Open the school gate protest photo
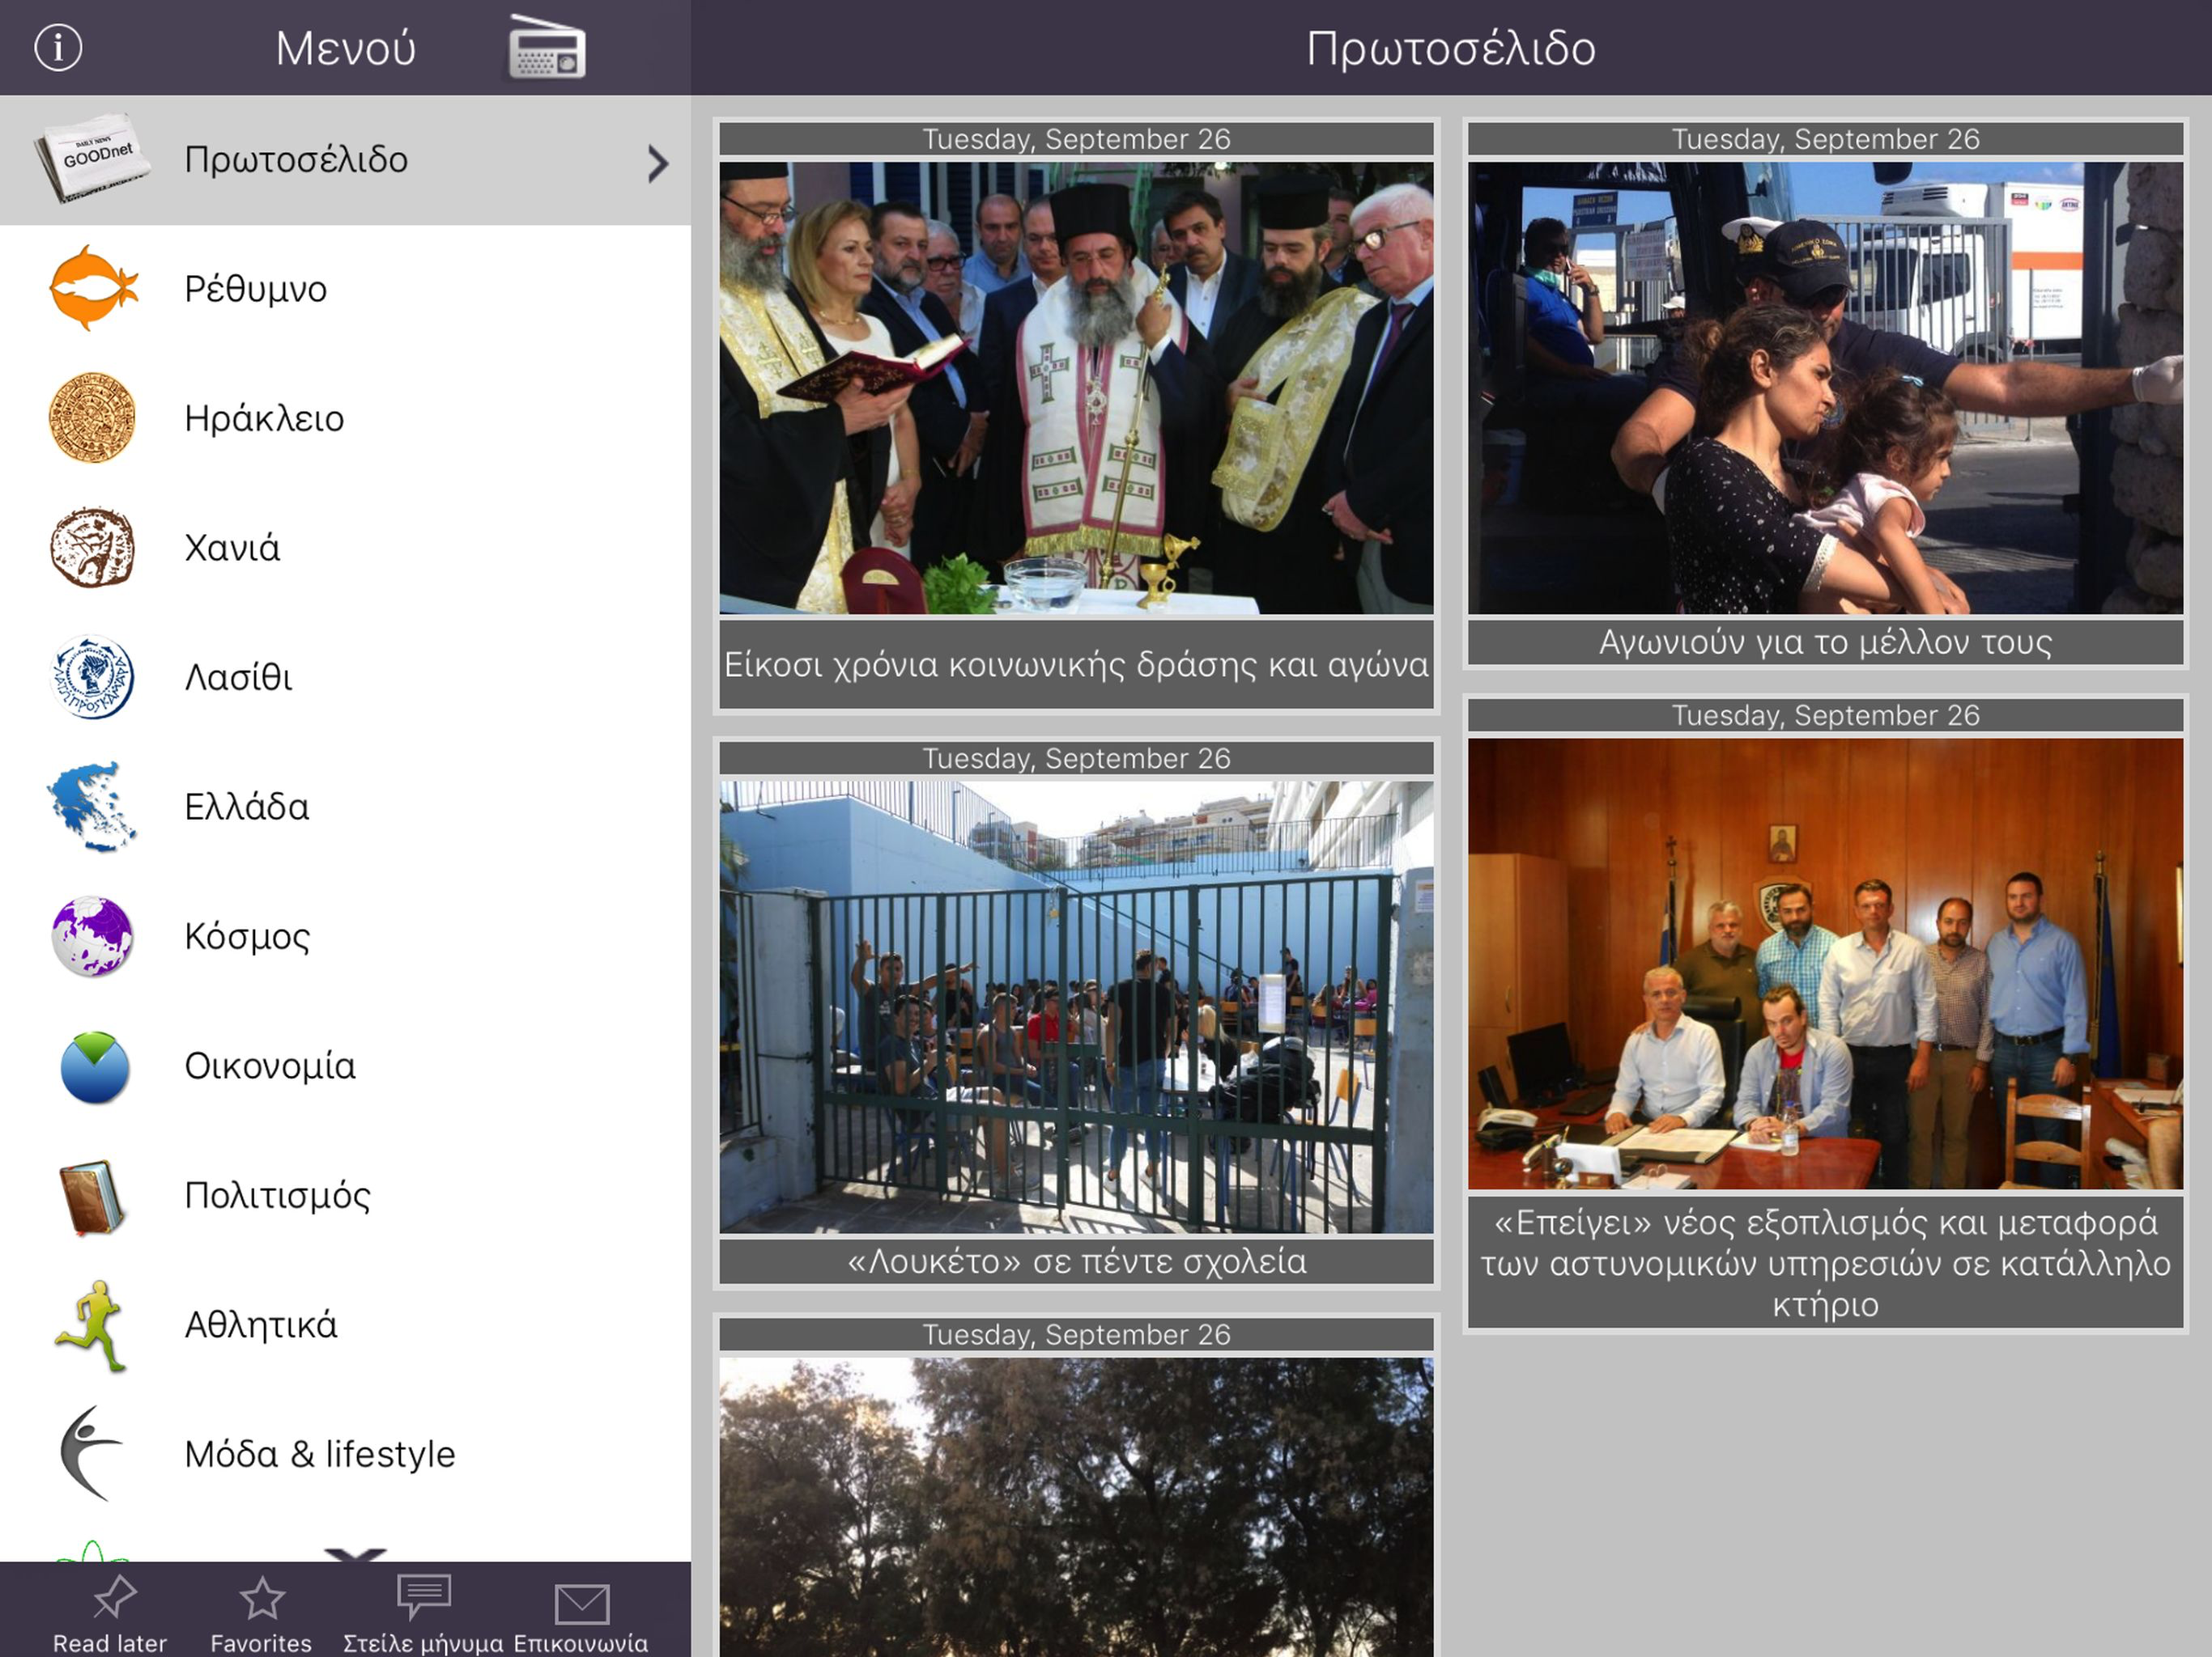Image resolution: width=2212 pixels, height=1657 pixels. 1076,1006
